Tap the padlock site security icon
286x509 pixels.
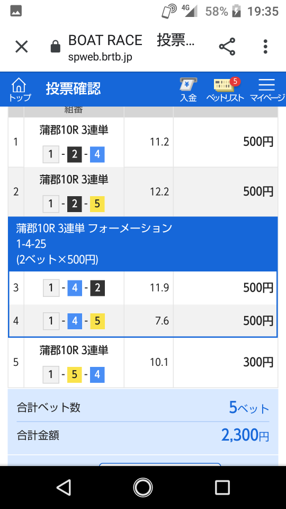tap(56, 47)
